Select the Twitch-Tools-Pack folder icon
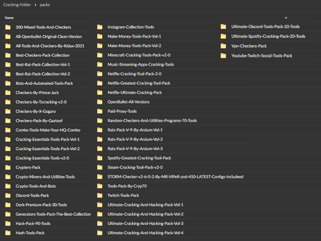 point(100,196)
